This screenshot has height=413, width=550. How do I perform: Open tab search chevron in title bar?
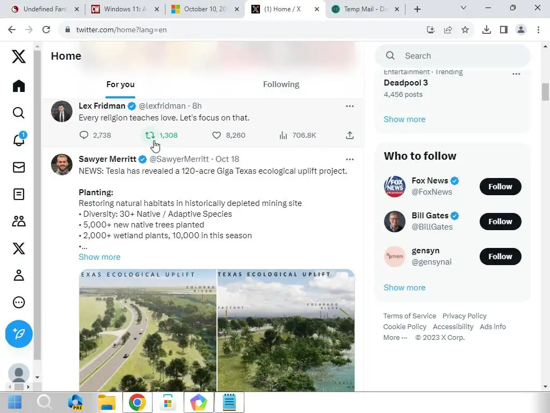coord(464,8)
